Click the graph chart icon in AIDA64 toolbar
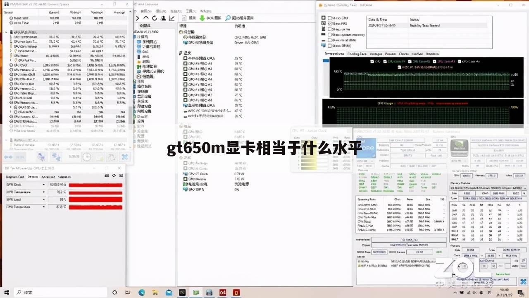This screenshot has width=529, height=298. [171, 18]
